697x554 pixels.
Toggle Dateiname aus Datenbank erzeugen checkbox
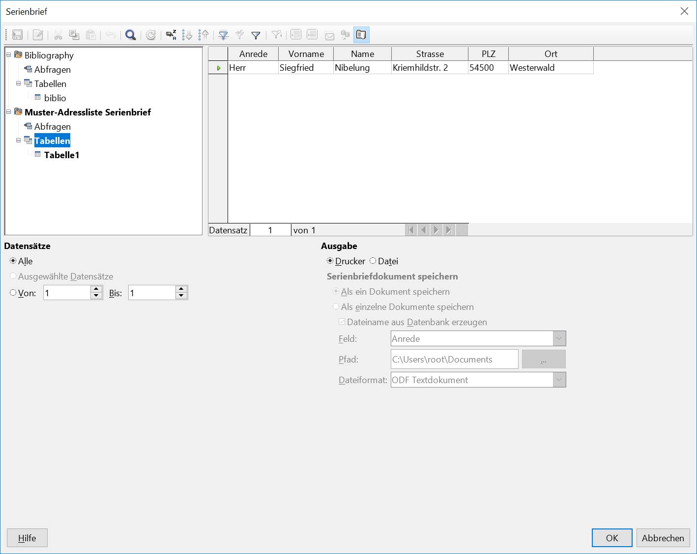(342, 322)
